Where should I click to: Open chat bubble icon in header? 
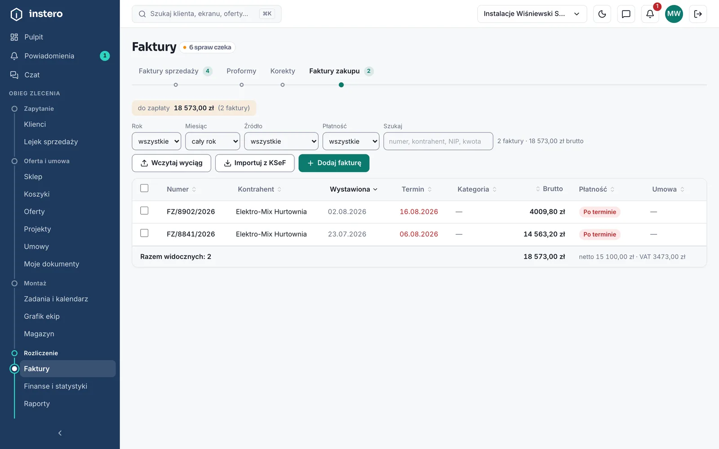(x=626, y=14)
